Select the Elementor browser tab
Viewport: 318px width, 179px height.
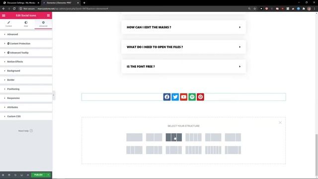[61, 3]
